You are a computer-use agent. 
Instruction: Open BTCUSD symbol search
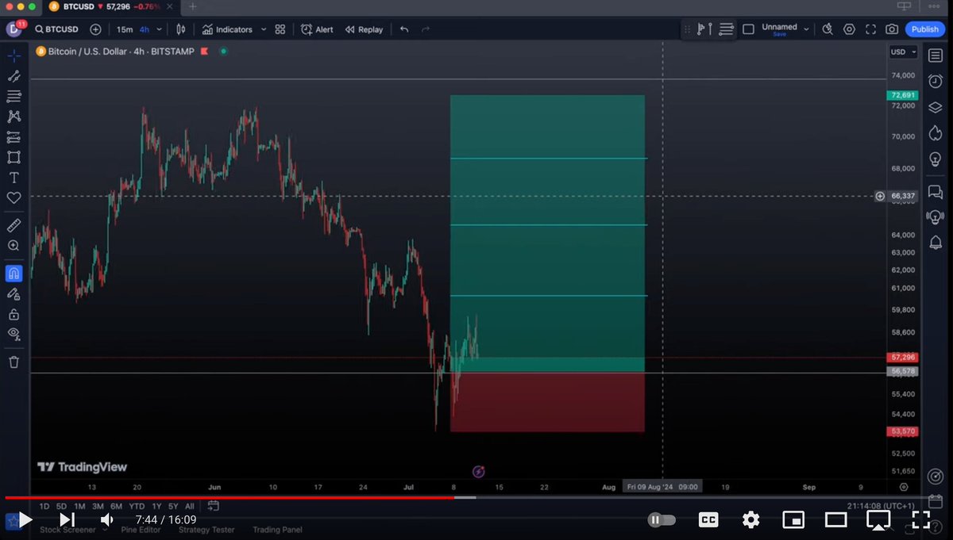tap(59, 29)
